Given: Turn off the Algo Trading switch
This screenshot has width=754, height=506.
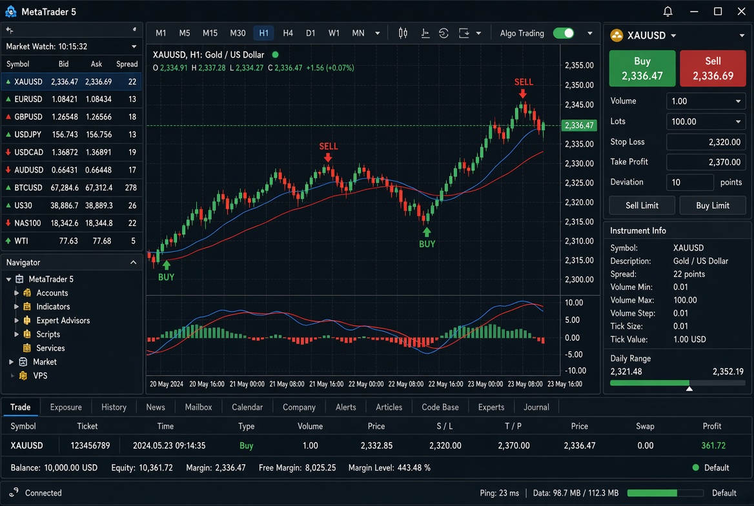Looking at the screenshot, I should (563, 33).
